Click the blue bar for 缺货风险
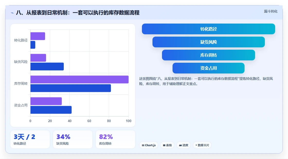Image resolution: width=288 pixels, height=159 pixels. [x=47, y=66]
